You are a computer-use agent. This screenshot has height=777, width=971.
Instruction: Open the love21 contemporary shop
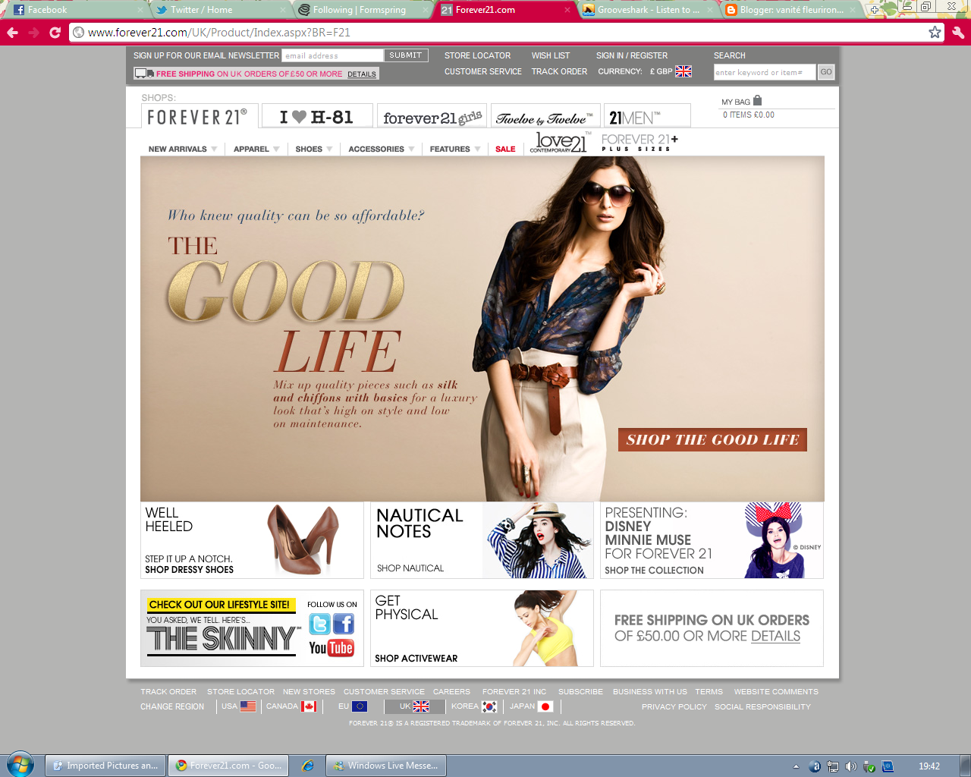coord(560,143)
